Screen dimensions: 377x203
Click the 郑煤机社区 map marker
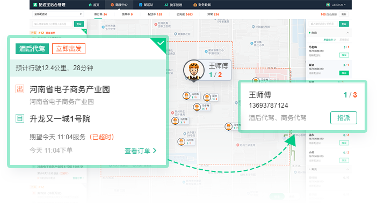(176, 34)
